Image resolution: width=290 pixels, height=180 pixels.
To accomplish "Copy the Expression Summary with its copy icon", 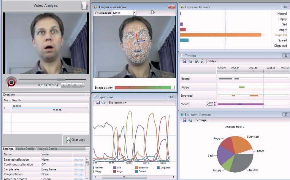I will point(190,120).
